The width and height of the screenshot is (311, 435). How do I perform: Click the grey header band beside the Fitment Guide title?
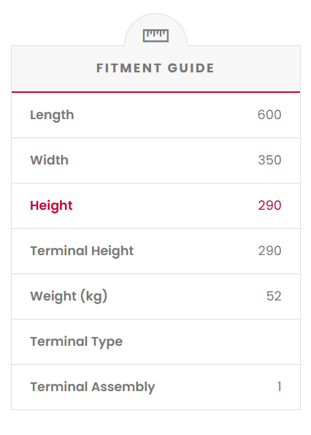[53, 68]
